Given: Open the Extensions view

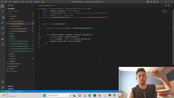Looking at the screenshot, I should tap(3, 28).
